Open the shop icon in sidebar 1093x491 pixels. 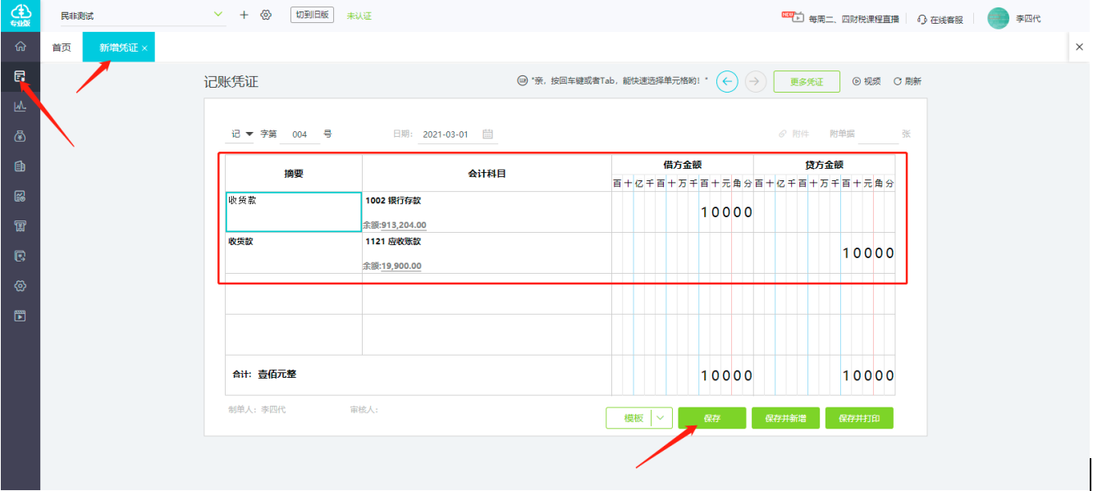tap(21, 226)
